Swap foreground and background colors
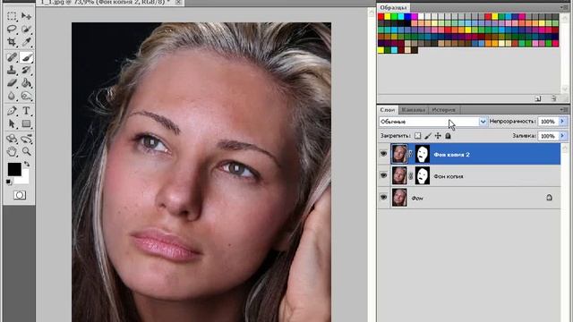This screenshot has width=573, height=322. 27,164
